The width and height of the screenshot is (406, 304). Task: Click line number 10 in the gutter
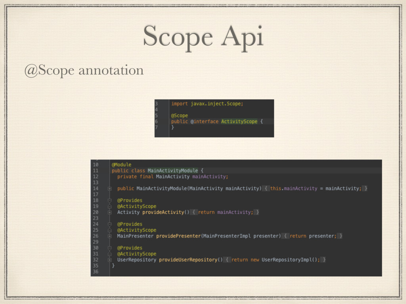point(96,165)
